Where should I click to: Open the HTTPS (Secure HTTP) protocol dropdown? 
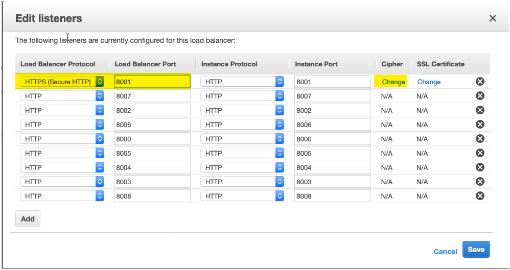[62, 82]
